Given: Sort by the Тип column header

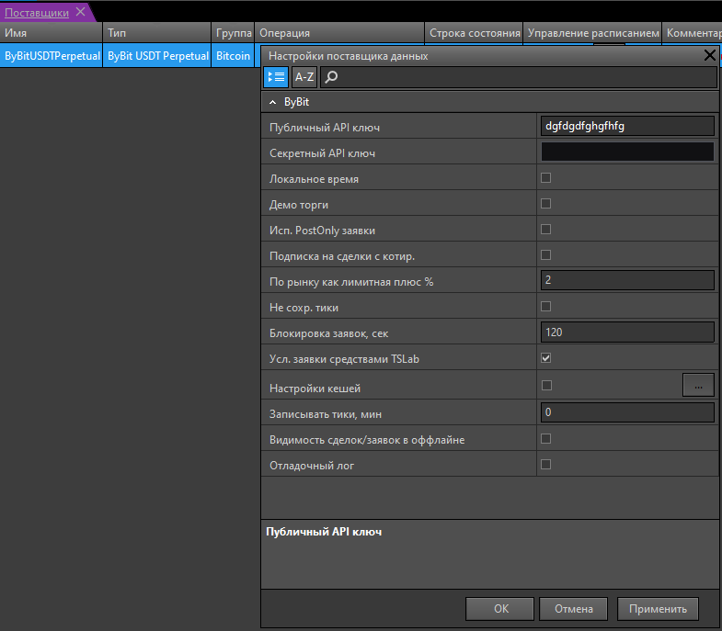Looking at the screenshot, I should point(156,33).
